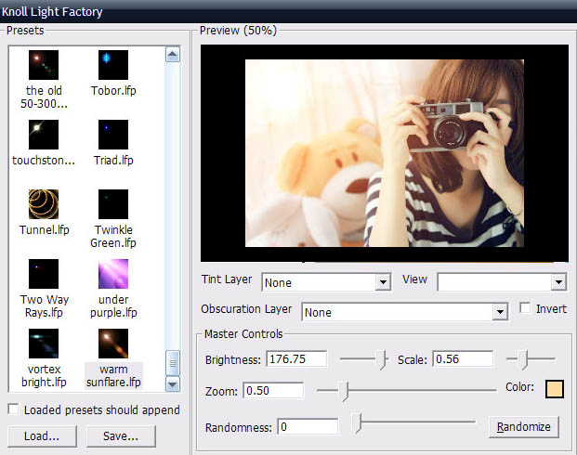
Task: Click the Zoom slider handle
Action: coord(344,391)
